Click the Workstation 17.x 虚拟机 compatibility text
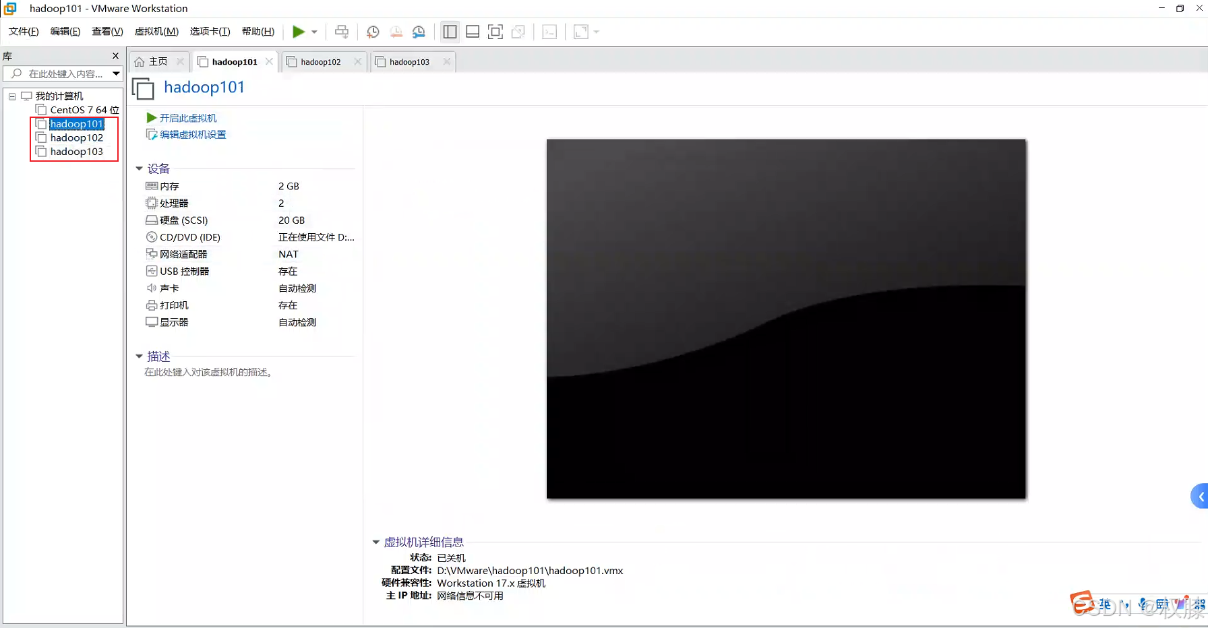 pos(491,584)
